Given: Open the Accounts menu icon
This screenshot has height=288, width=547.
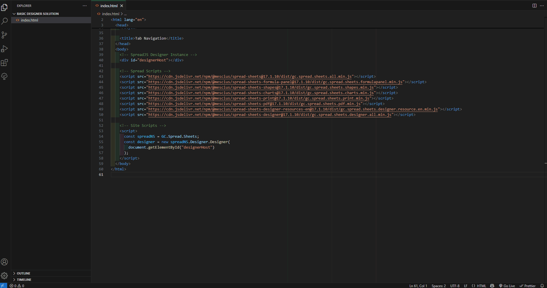Looking at the screenshot, I should [x=4, y=262].
